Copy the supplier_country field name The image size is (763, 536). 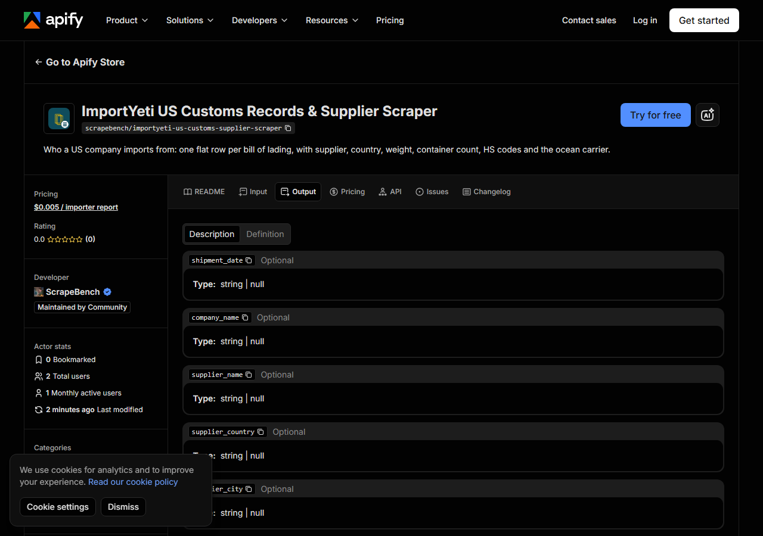pyautogui.click(x=260, y=432)
